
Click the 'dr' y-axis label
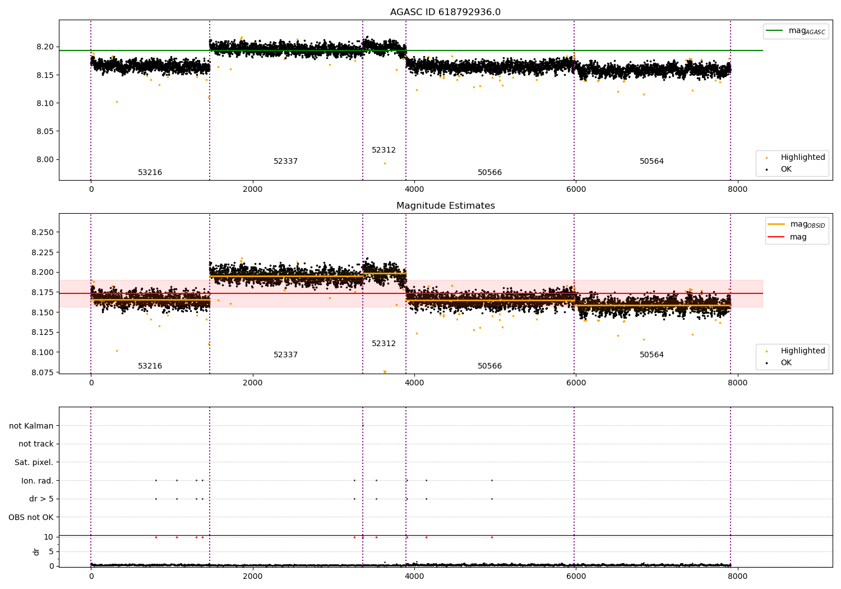pos(36,551)
